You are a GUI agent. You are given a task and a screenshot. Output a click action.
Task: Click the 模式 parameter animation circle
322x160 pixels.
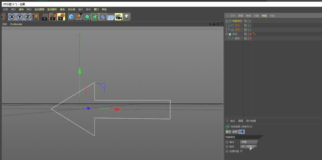pos(227,142)
